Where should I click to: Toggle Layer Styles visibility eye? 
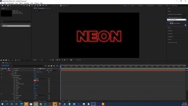1,74
